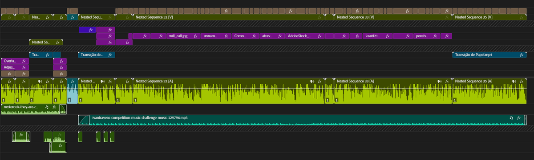Click the fx badge on the Como... clip

(x=254, y=36)
